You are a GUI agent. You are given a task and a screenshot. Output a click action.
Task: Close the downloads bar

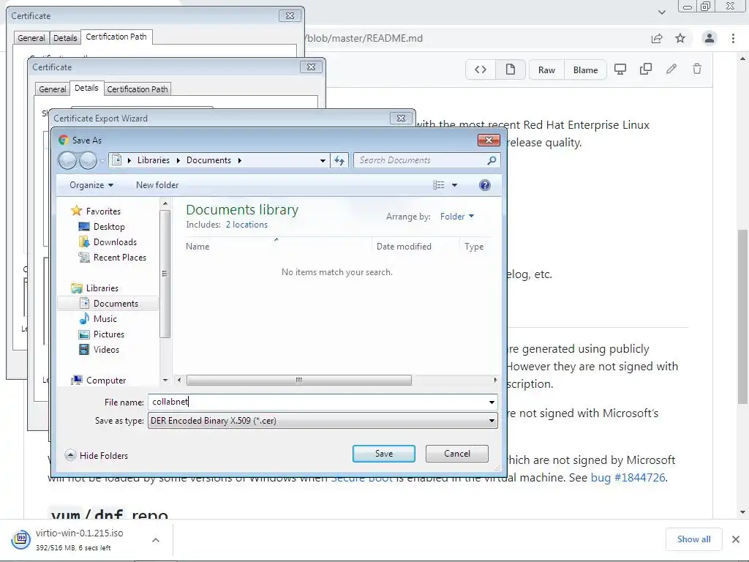(x=736, y=539)
